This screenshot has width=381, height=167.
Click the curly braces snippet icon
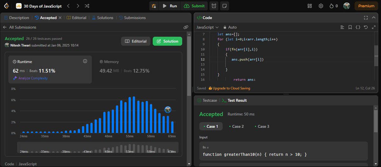coord(358,27)
